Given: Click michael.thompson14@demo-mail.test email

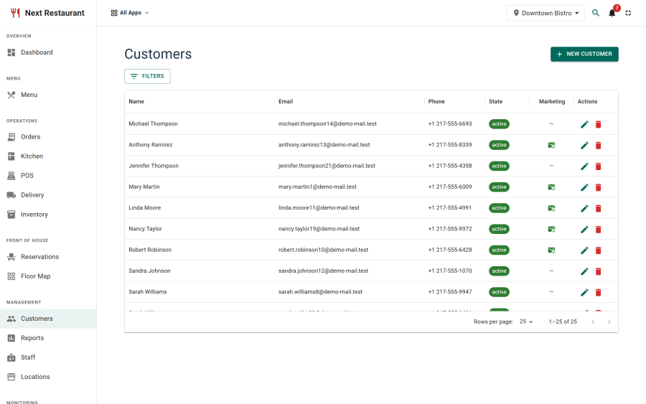Looking at the screenshot, I should 327,123.
